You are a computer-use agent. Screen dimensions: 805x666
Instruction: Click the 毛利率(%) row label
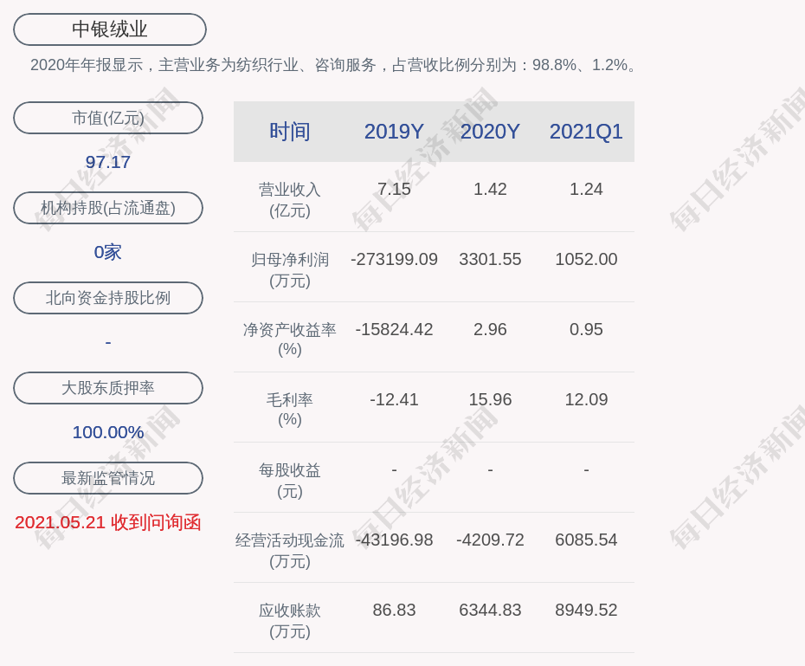tap(290, 410)
